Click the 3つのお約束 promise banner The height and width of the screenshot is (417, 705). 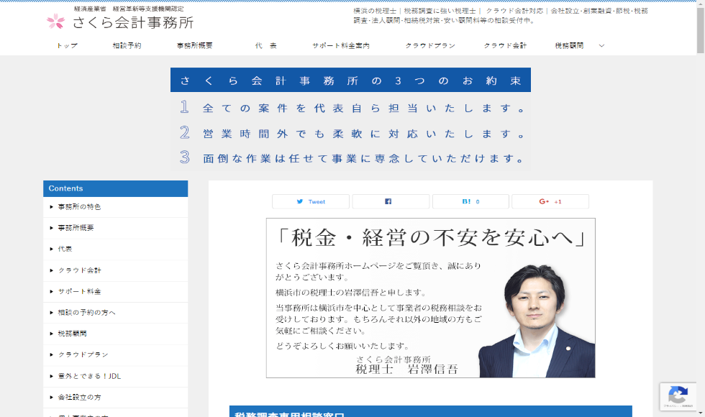pos(351,119)
